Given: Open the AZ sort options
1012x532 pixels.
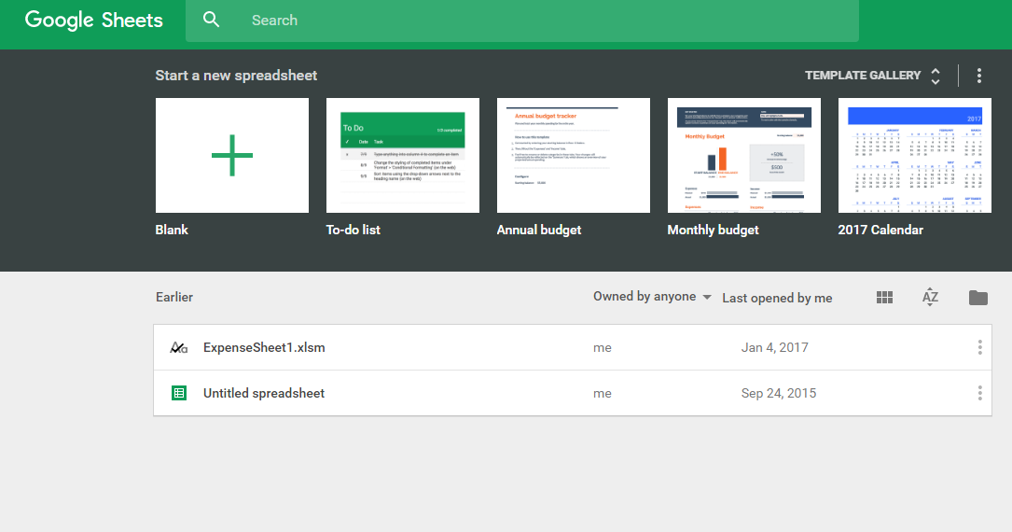Looking at the screenshot, I should pyautogui.click(x=930, y=297).
